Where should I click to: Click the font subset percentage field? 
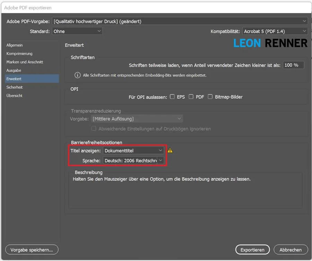pyautogui.click(x=293, y=65)
